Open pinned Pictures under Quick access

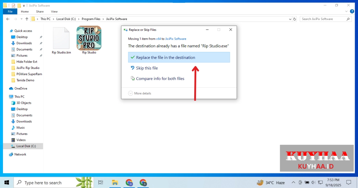coord(22,56)
